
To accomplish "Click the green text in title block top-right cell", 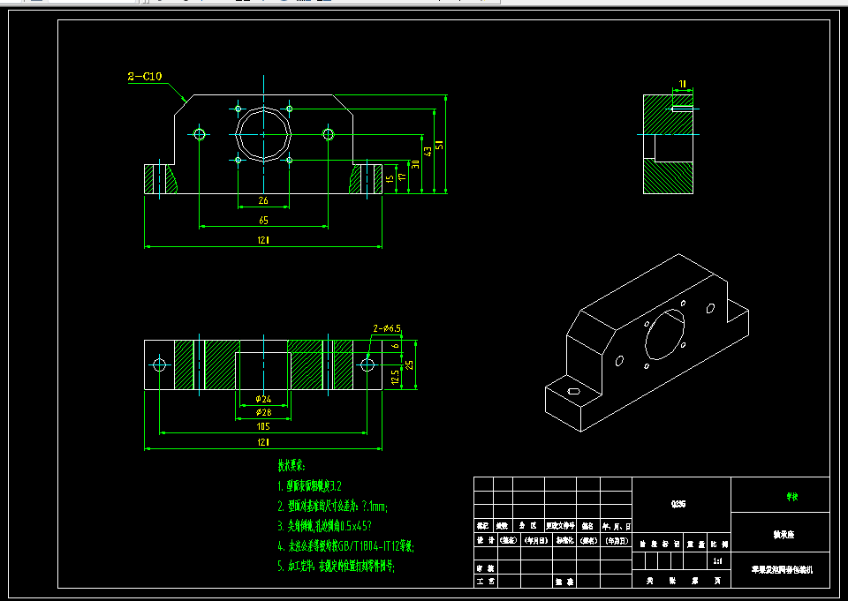I will [792, 497].
